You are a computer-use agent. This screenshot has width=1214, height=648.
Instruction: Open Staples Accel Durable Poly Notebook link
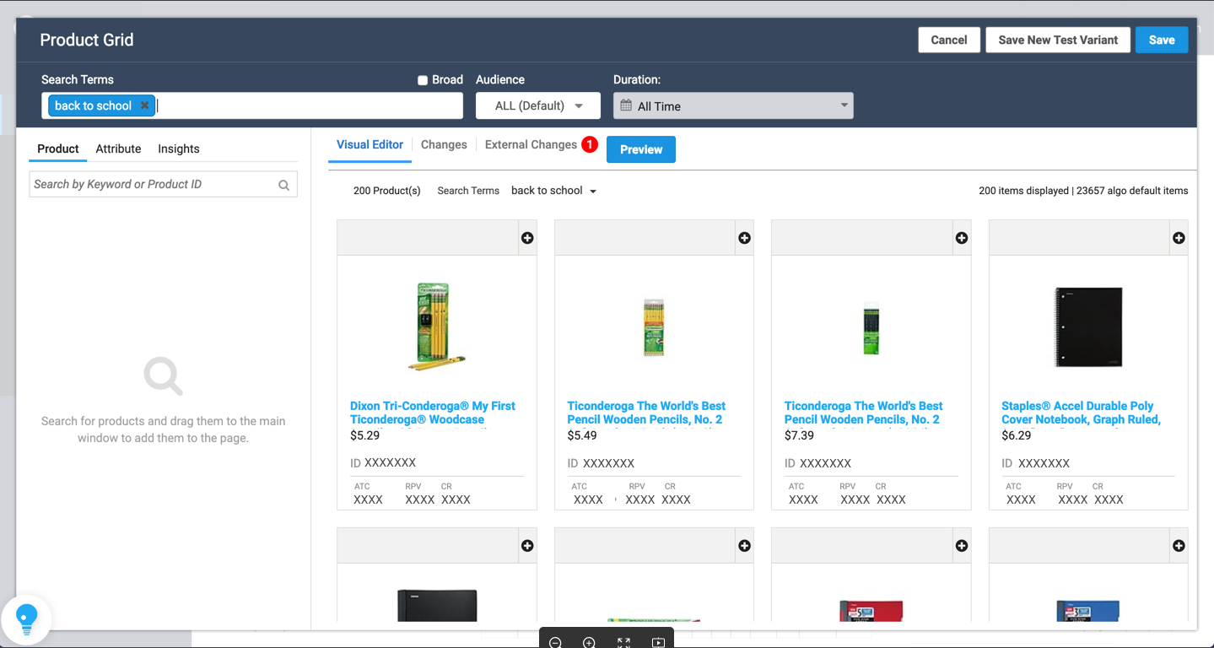(x=1081, y=413)
